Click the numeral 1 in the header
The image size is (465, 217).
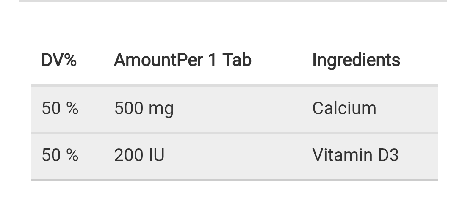click(x=212, y=60)
